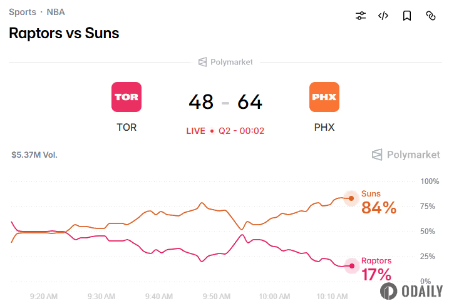Image resolution: width=449 pixels, height=306 pixels.
Task: Click the embed code icon
Action: [x=383, y=16]
